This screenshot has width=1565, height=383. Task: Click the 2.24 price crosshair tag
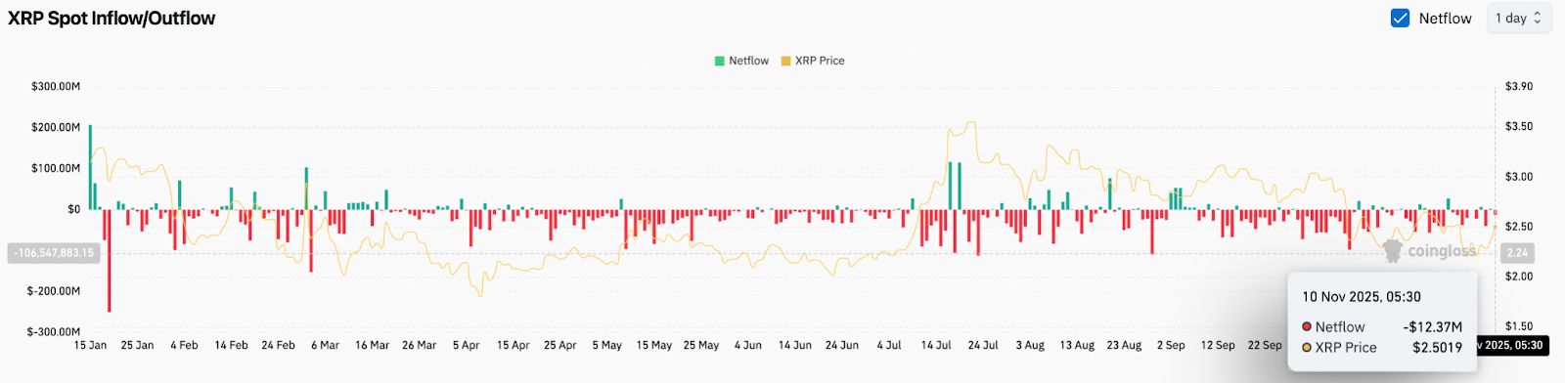tap(1517, 253)
